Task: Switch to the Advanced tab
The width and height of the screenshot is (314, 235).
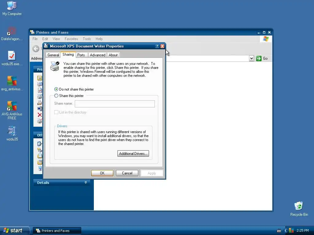Action: (x=98, y=55)
